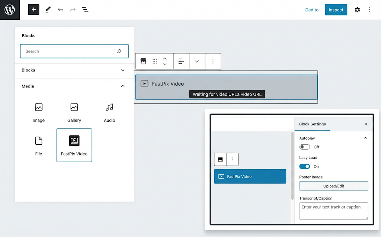Select the pencil edit tool
Screen dimensions: 381x237
tap(48, 10)
